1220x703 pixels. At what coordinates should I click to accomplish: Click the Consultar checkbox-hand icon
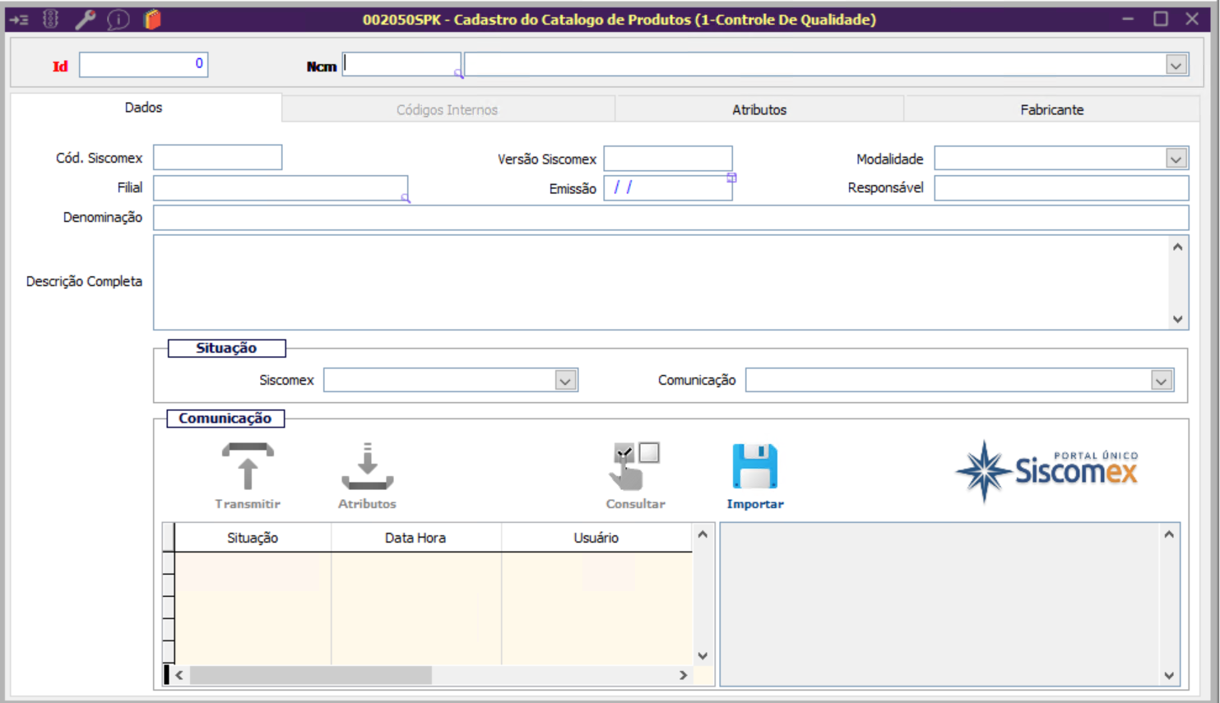636,467
